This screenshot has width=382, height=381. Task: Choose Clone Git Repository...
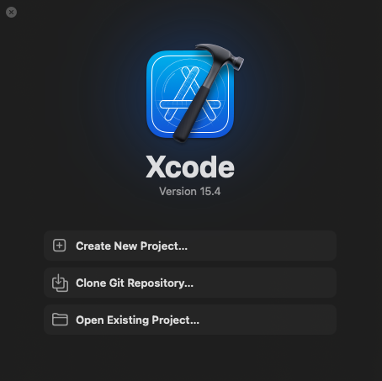tap(190, 283)
